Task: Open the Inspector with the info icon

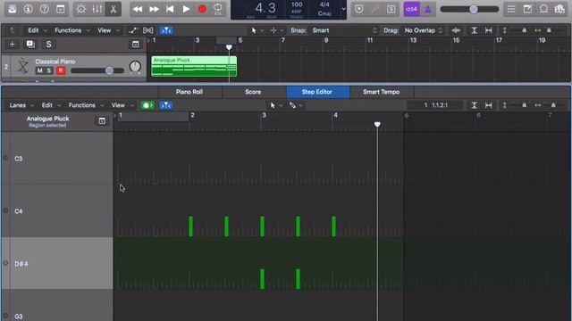Action: click(28, 9)
